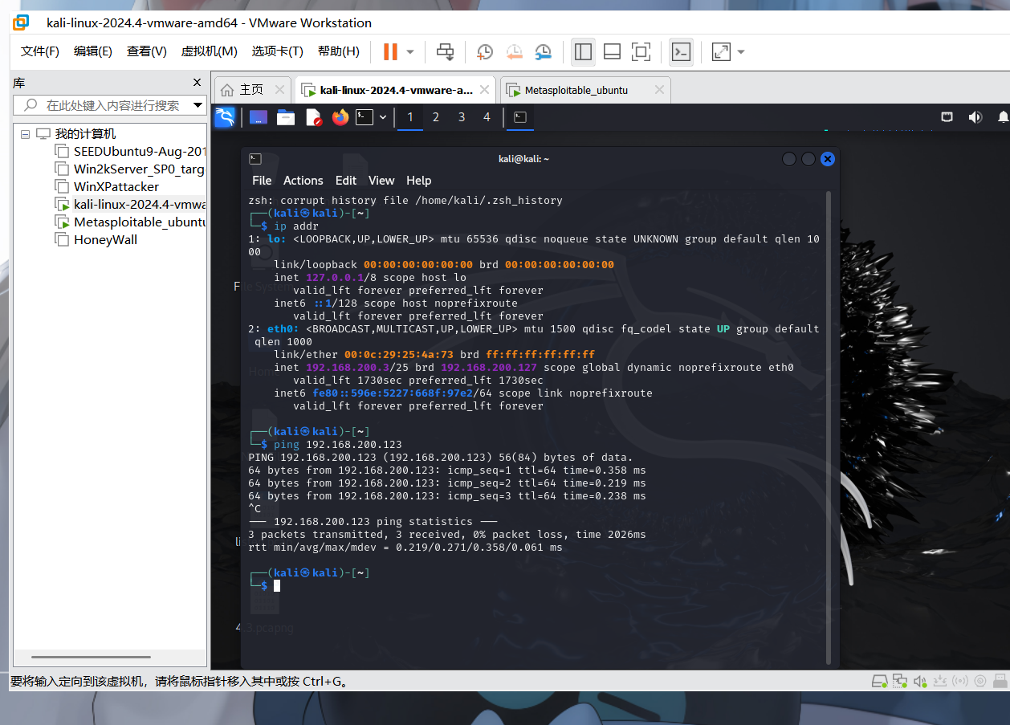Open the file manager panel icon
The height and width of the screenshot is (725, 1010).
286,117
